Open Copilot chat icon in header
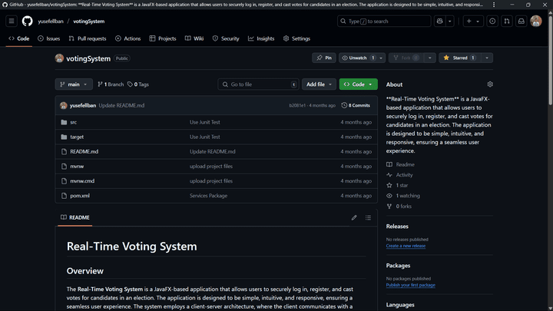553x311 pixels. coord(439,22)
